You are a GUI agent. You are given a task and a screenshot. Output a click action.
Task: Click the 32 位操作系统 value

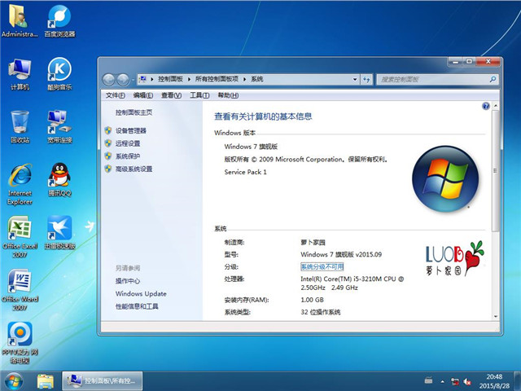pos(321,312)
